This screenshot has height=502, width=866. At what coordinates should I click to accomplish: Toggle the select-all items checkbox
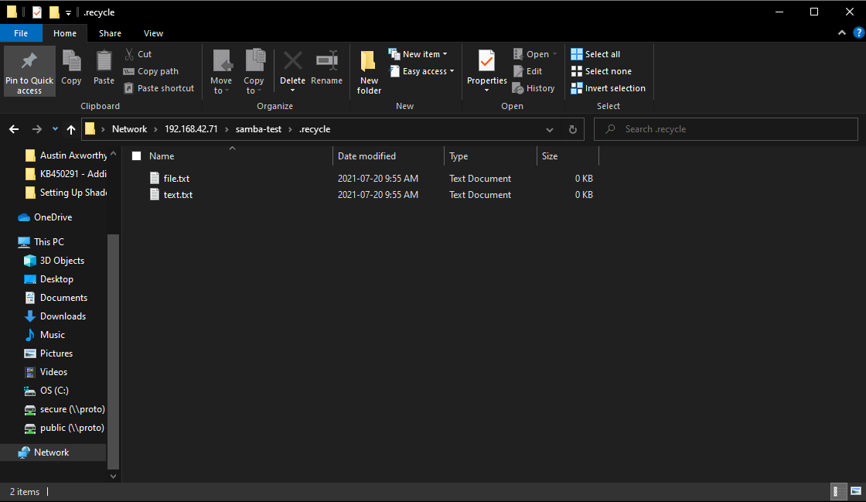[136, 156]
